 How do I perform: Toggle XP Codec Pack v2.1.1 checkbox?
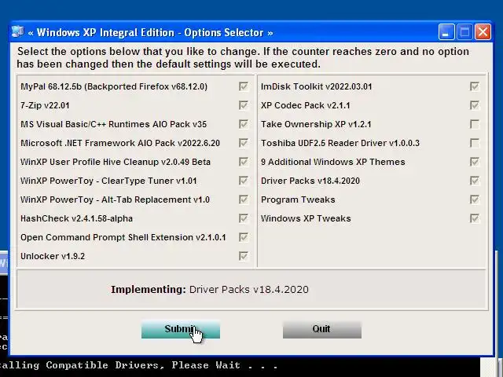click(x=475, y=105)
